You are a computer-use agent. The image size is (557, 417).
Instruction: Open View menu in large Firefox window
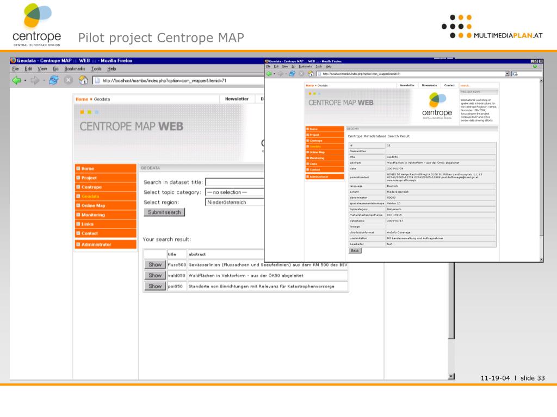pyautogui.click(x=42, y=69)
